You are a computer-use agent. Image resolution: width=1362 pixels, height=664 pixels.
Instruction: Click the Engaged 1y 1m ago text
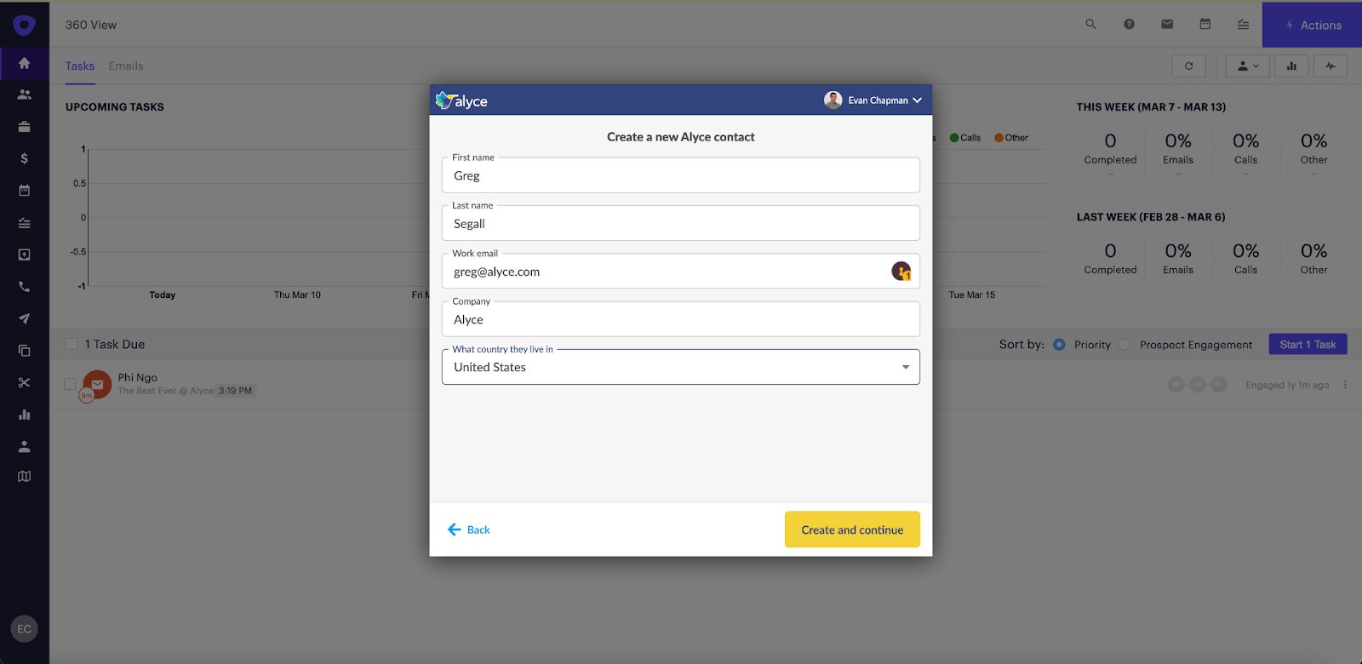(x=1287, y=385)
